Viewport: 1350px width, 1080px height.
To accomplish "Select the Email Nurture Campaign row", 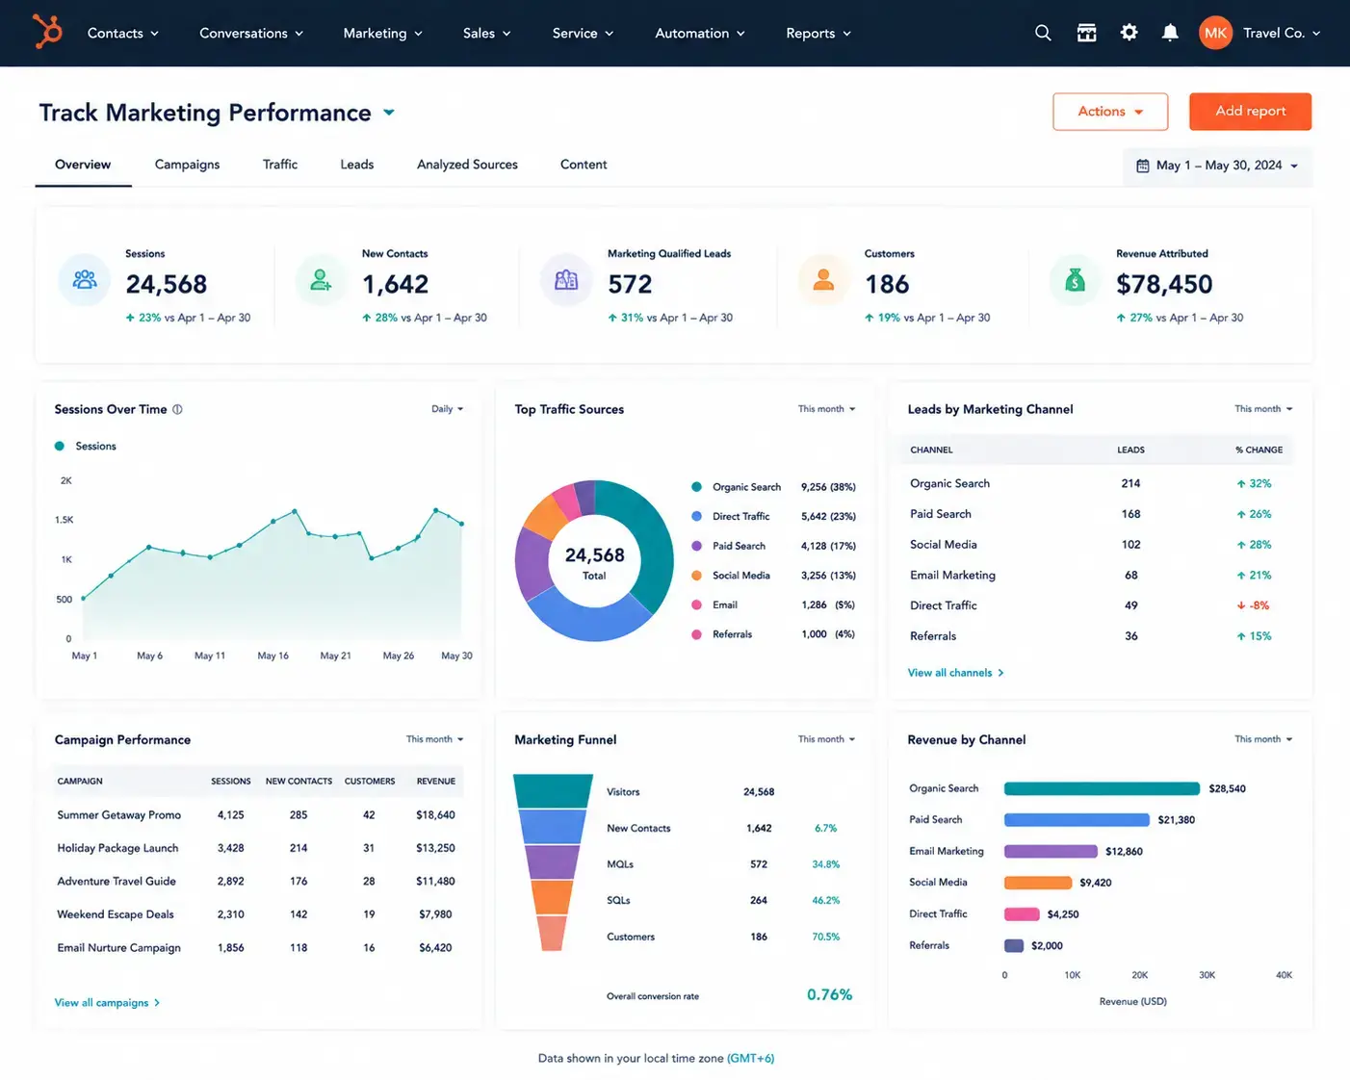I will (x=258, y=947).
